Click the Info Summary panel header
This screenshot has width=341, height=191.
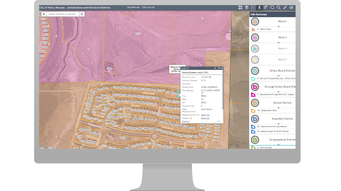pyautogui.click(x=272, y=14)
